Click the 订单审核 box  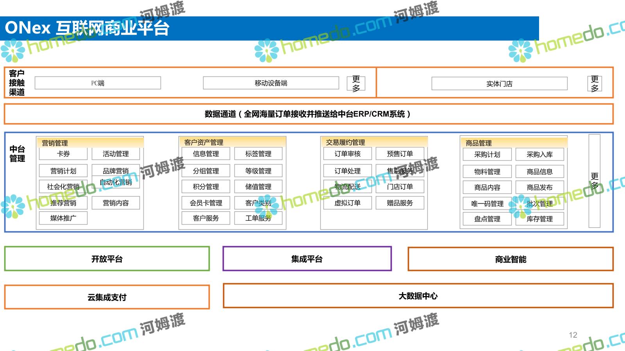(x=348, y=154)
